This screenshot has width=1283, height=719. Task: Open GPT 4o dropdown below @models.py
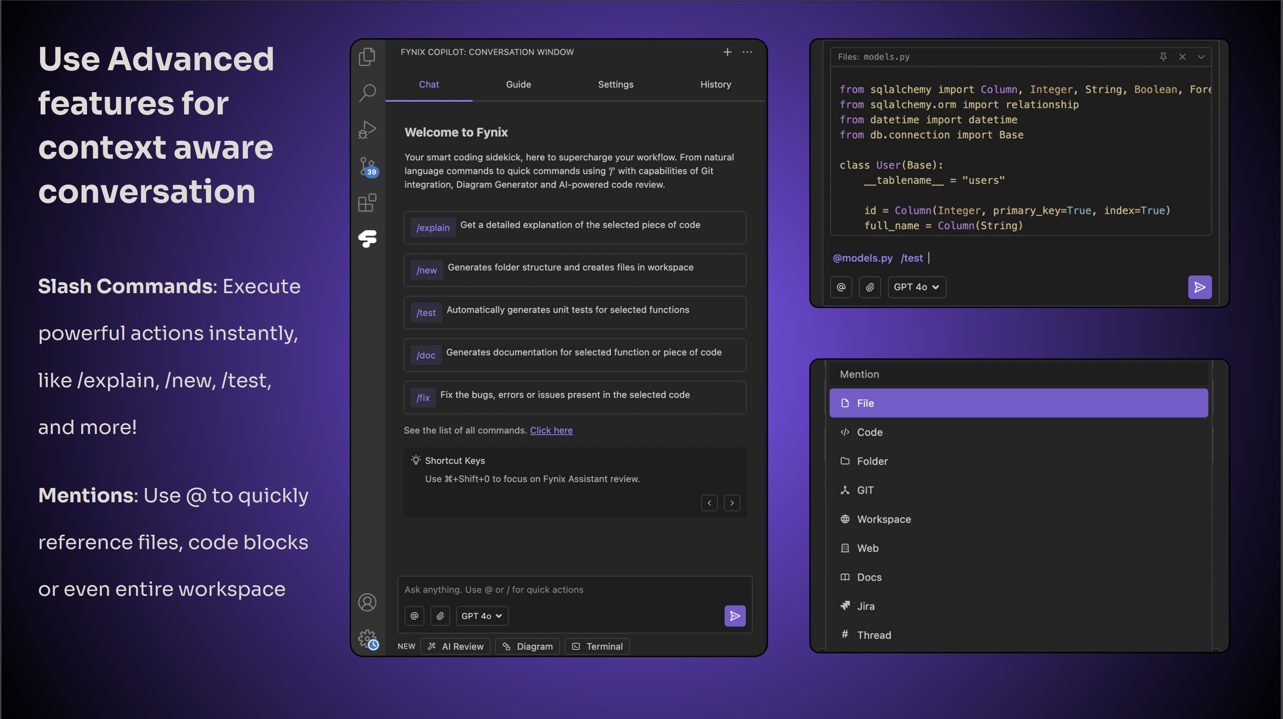pos(917,287)
